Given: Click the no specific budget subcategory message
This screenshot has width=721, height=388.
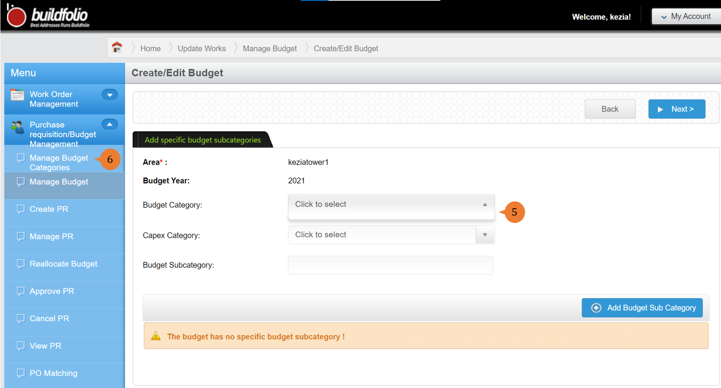Looking at the screenshot, I should pyautogui.click(x=256, y=336).
